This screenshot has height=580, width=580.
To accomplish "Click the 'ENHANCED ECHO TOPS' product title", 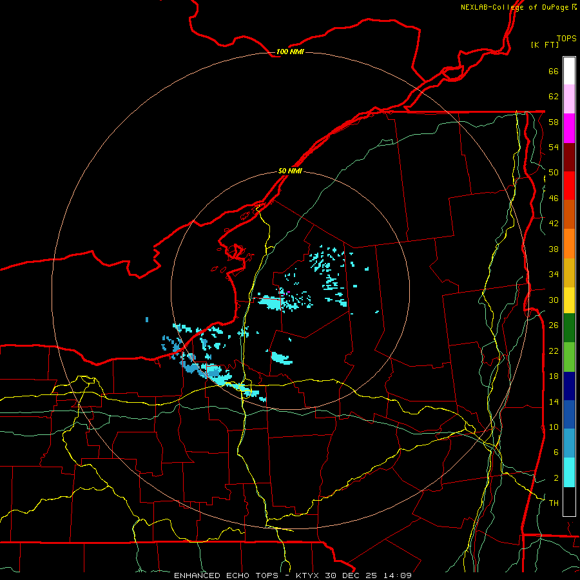I will (226, 575).
